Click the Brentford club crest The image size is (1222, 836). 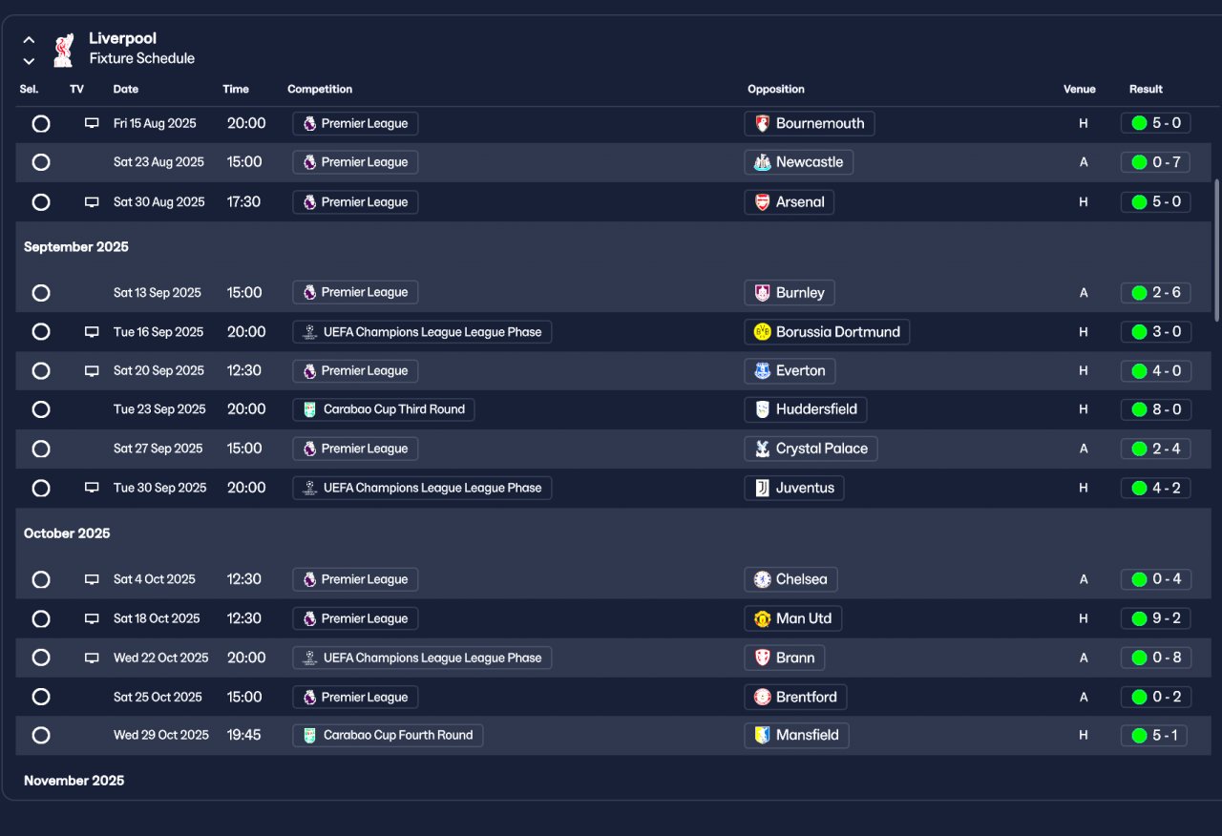coord(762,697)
